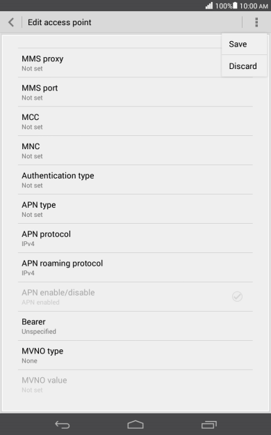Screen dimensions: 271x435
Task: Toggle the APN enable/disable checkmark
Action: [237, 296]
